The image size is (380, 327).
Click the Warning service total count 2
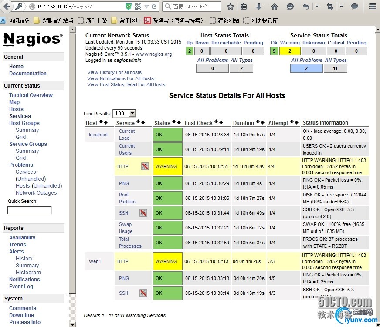click(290, 51)
